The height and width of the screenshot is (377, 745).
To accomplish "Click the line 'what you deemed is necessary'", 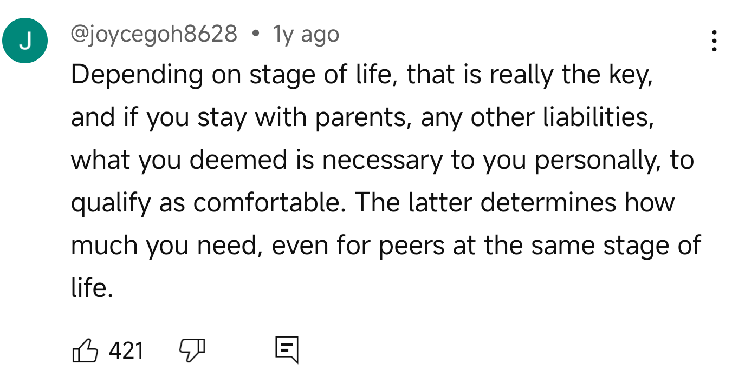I will coord(382,161).
